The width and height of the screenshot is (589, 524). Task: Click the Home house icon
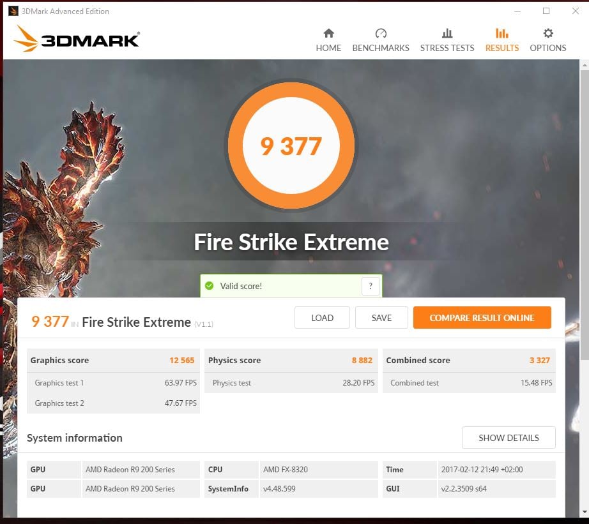329,33
